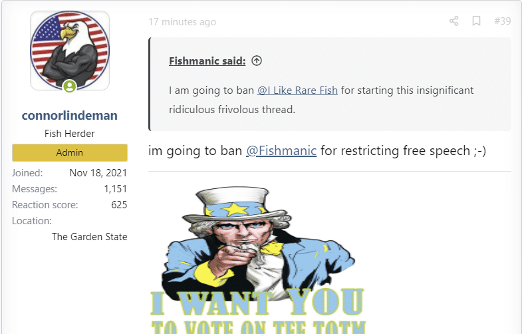The width and height of the screenshot is (522, 334).
Task: Bookmark this post with the bookmark icon
Action: coord(476,21)
